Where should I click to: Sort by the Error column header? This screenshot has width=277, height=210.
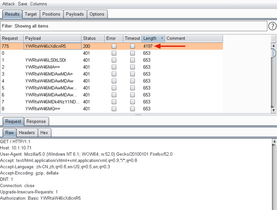(x=114, y=38)
